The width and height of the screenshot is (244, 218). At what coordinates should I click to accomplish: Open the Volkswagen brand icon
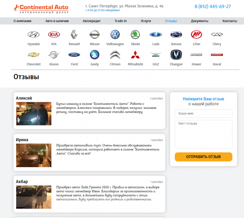pos(115,34)
